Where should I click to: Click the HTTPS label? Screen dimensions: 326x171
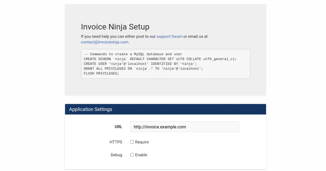[x=116, y=142]
